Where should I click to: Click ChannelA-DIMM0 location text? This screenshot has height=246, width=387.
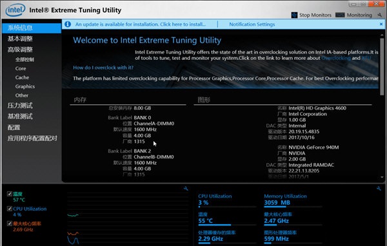point(154,124)
